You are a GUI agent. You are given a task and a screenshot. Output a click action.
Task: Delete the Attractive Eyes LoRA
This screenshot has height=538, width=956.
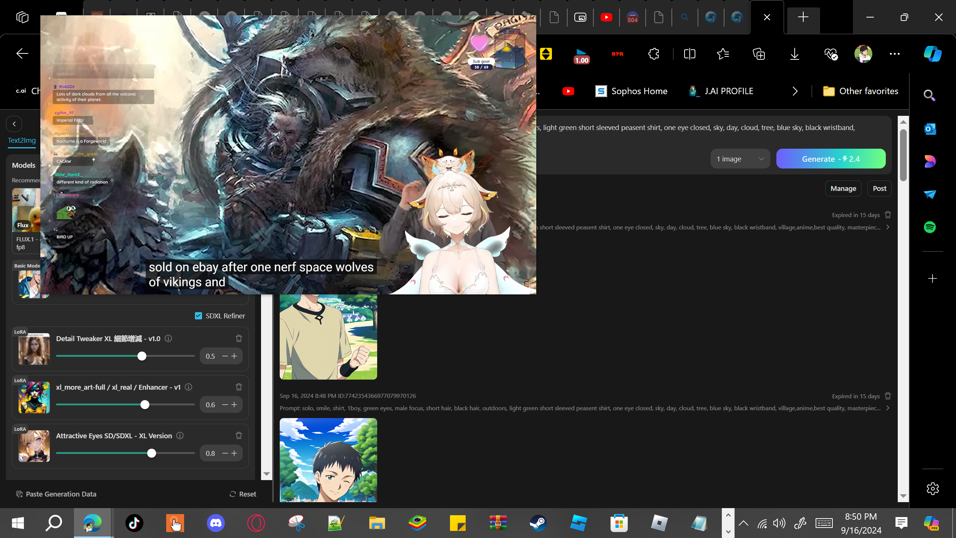coord(239,435)
